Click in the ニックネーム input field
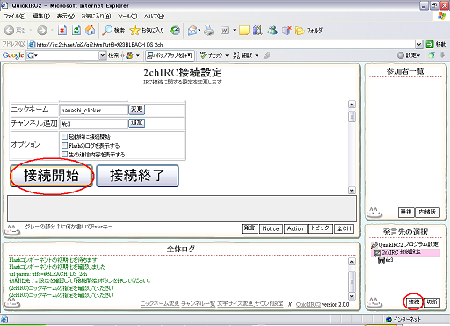This screenshot has height=326, width=450. [x=94, y=110]
